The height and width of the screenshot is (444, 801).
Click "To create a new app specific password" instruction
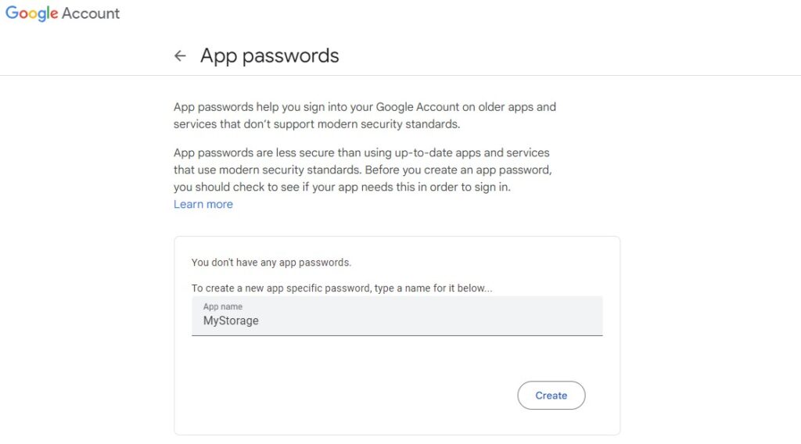coord(342,288)
